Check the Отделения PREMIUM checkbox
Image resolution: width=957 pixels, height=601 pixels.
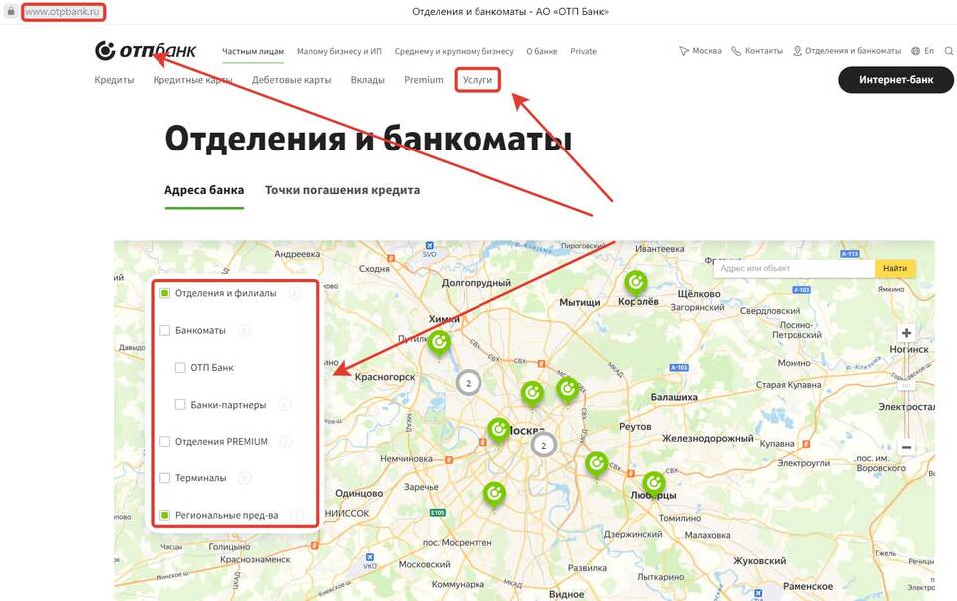[164, 442]
